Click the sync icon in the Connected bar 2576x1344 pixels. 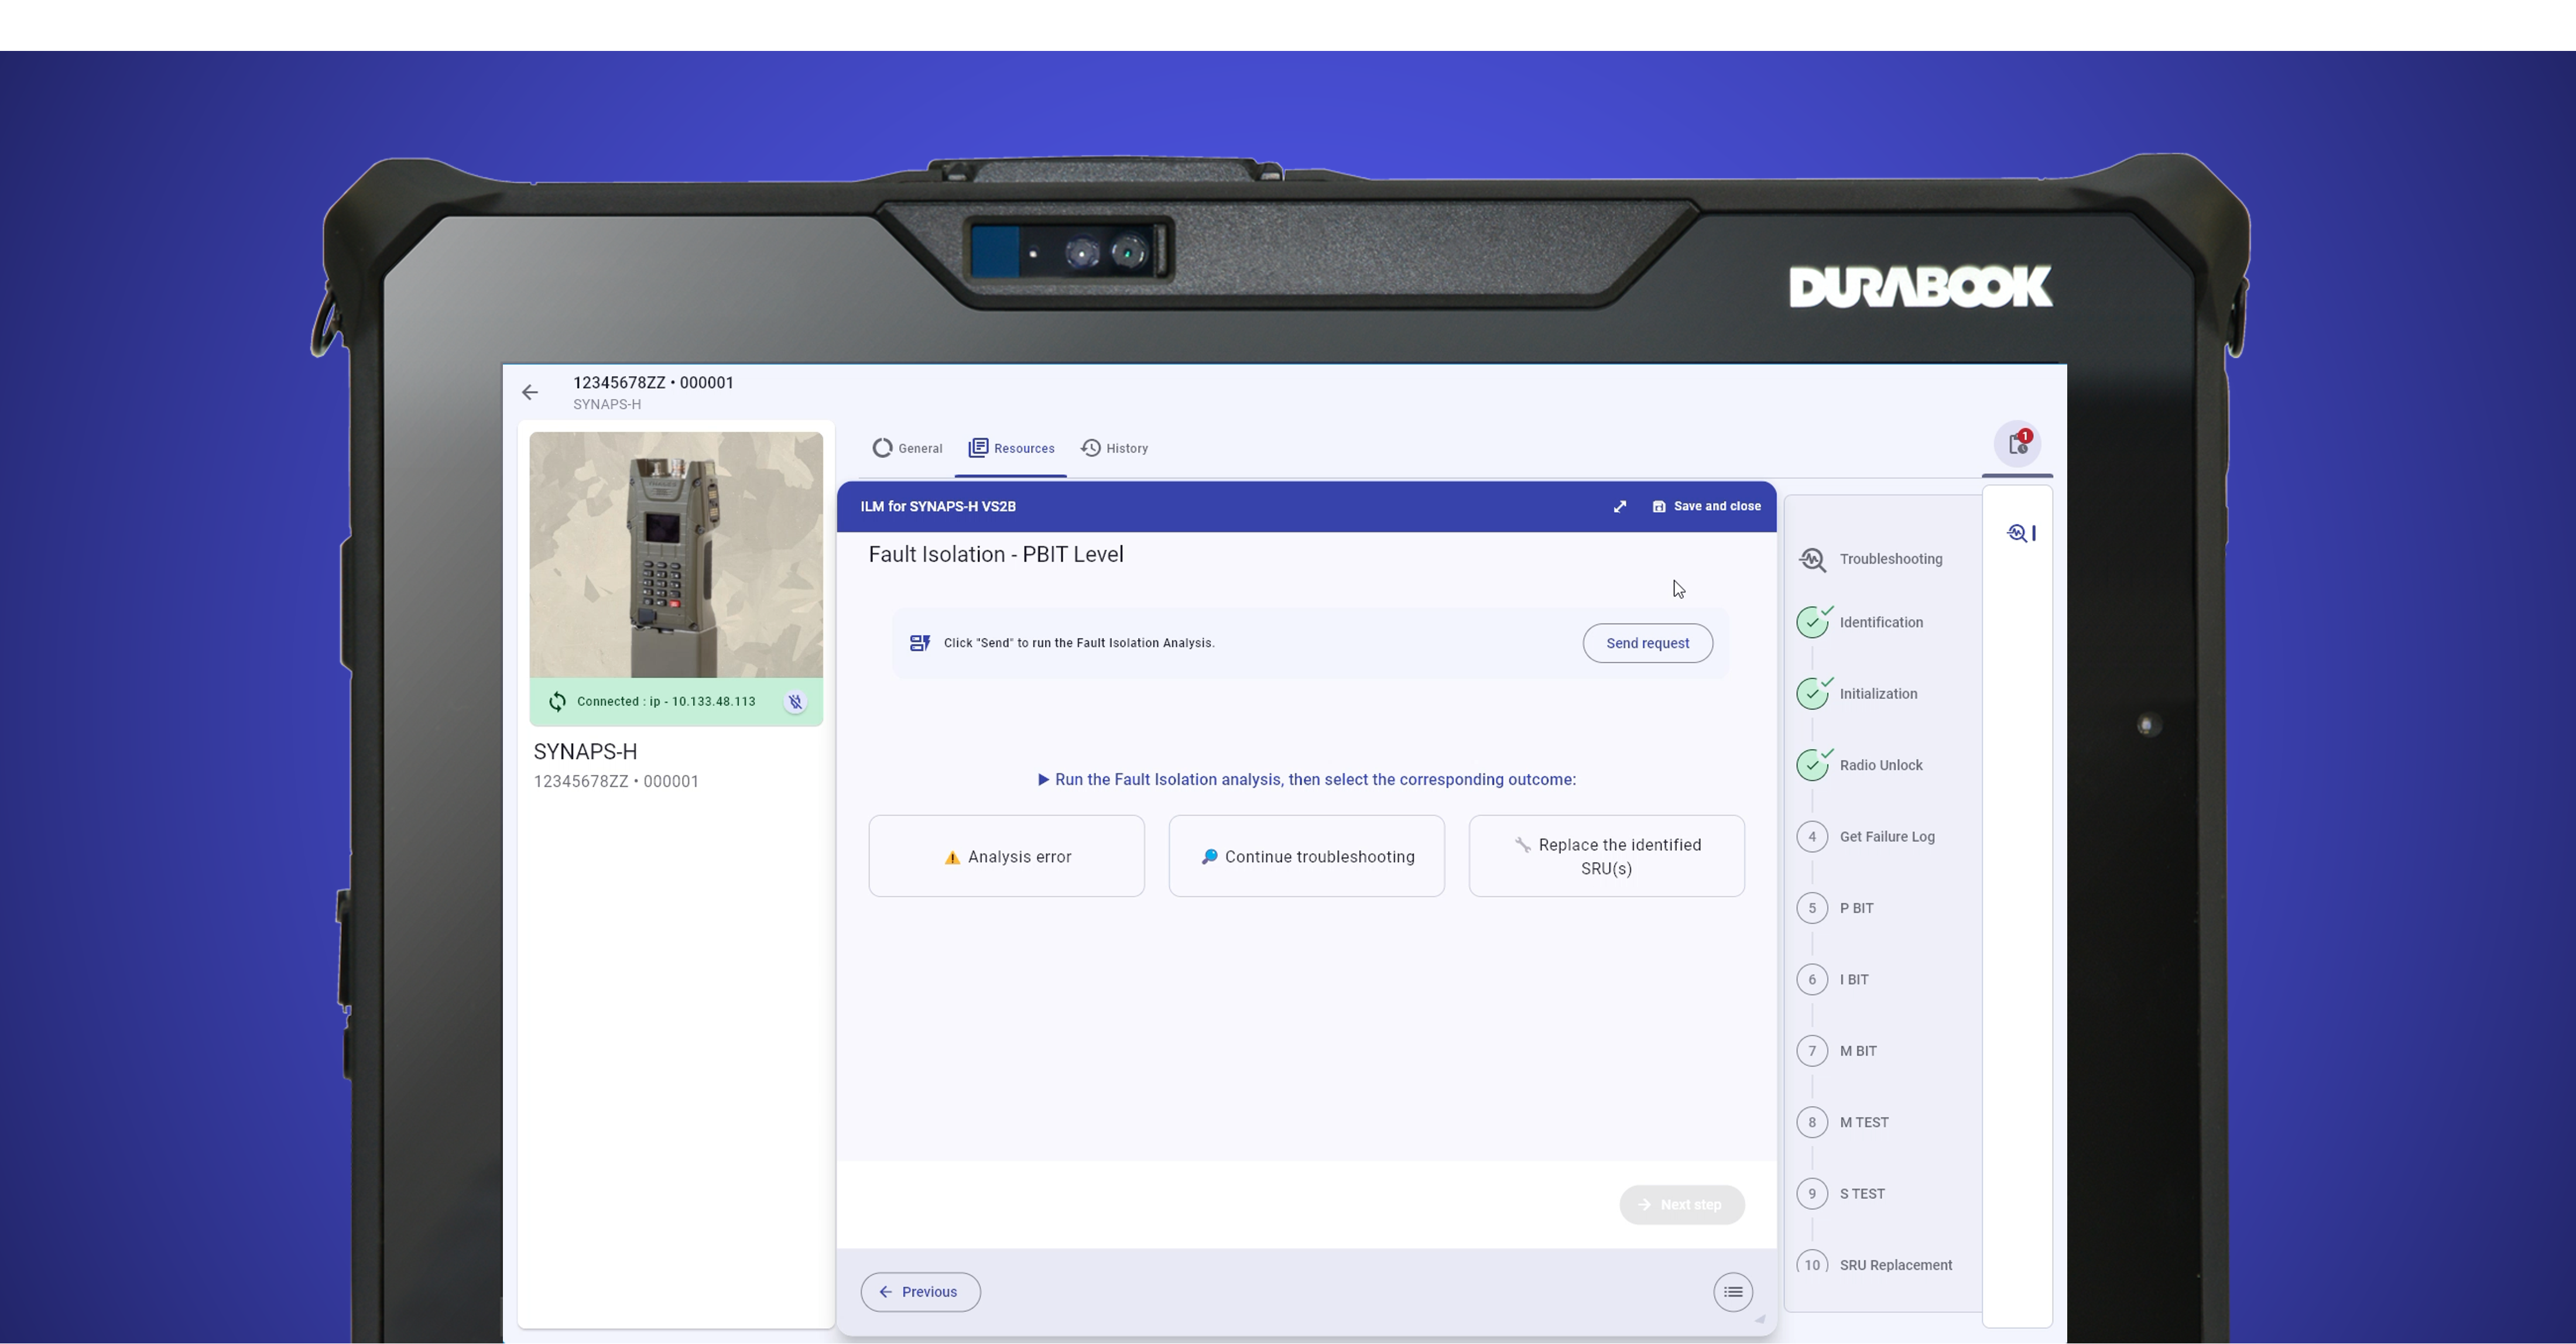pos(557,702)
